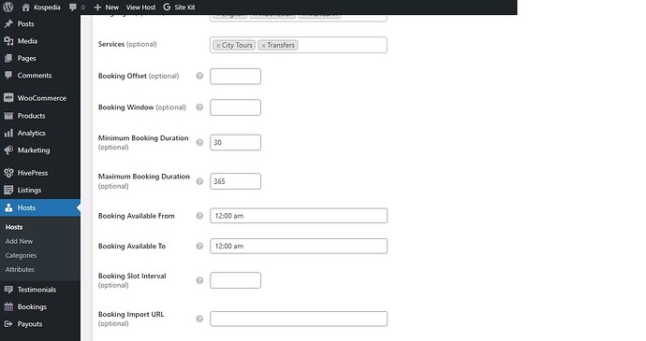Screen dimensions: 646x341
Task: Show help for Booking Available From
Action: [x=199, y=216]
